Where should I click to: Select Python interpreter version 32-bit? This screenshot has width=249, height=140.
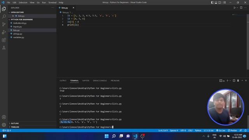209,131
